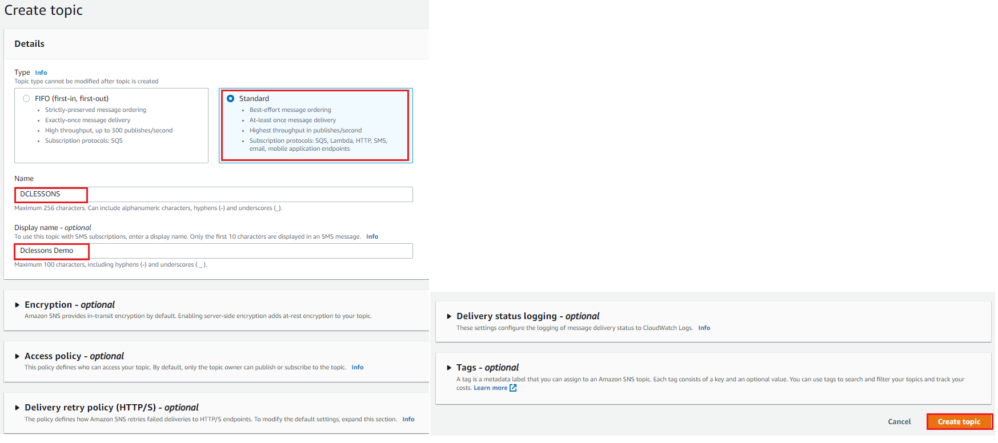Select the FIFO (first-in, first-out) radio button
The width and height of the screenshot is (998, 443).
tap(26, 99)
